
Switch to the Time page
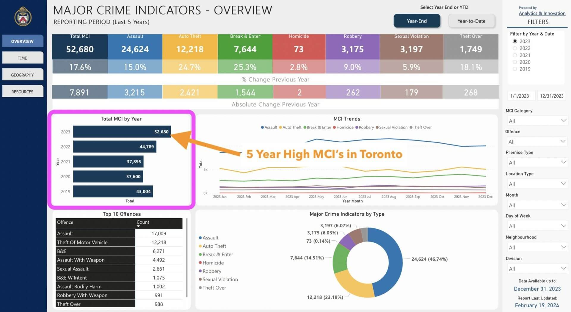pos(23,58)
